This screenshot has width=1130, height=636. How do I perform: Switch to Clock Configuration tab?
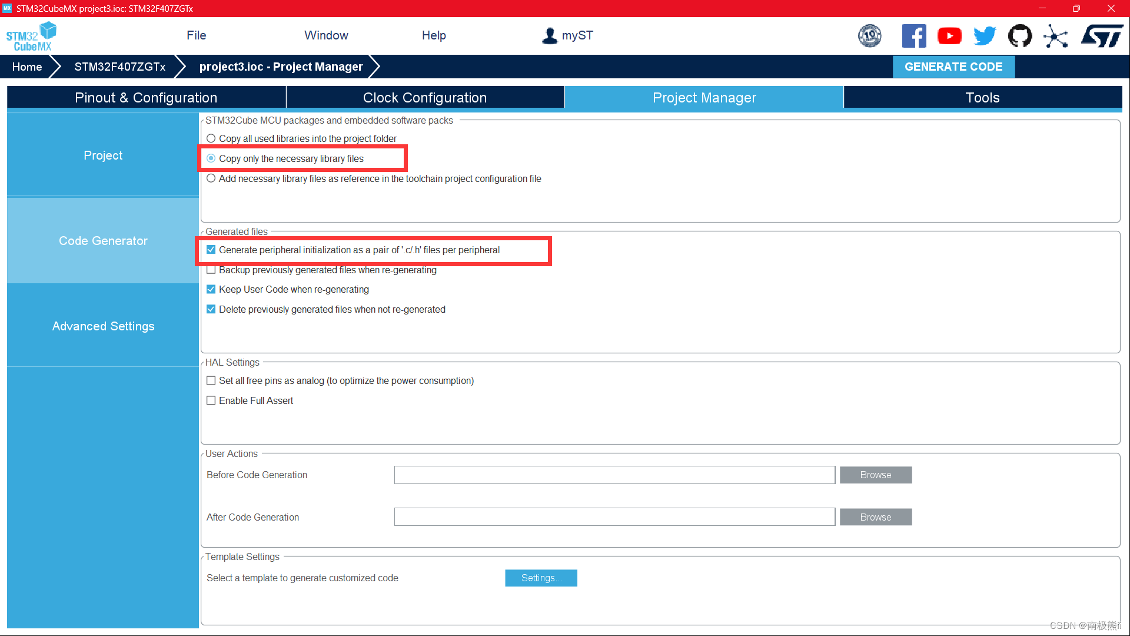[x=424, y=98]
